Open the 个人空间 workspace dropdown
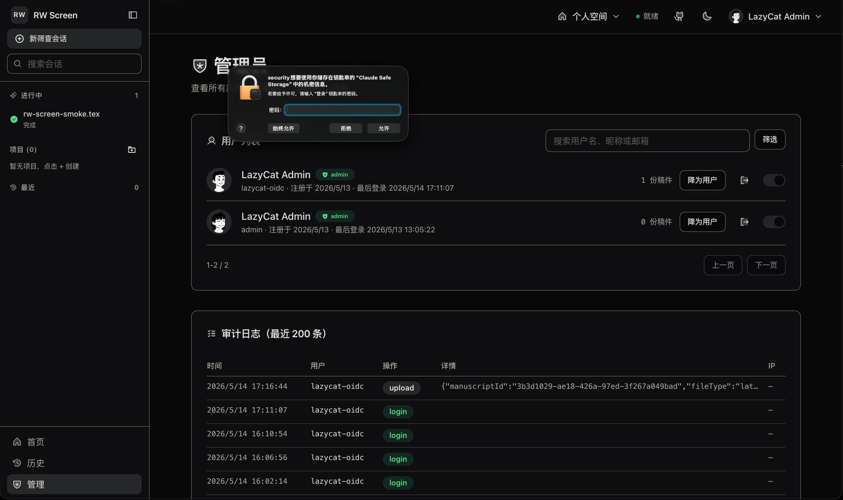Screen dimensions: 843x500 coord(589,16)
